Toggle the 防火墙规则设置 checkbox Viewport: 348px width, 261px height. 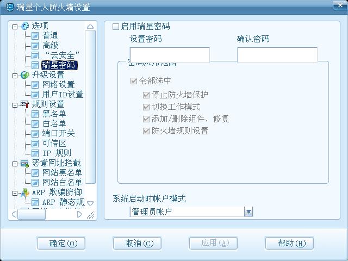[x=146, y=131]
